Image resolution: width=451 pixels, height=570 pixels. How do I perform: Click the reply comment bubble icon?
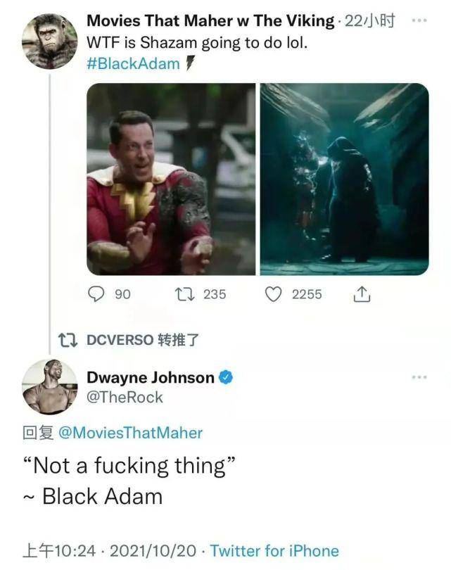pyautogui.click(x=95, y=294)
